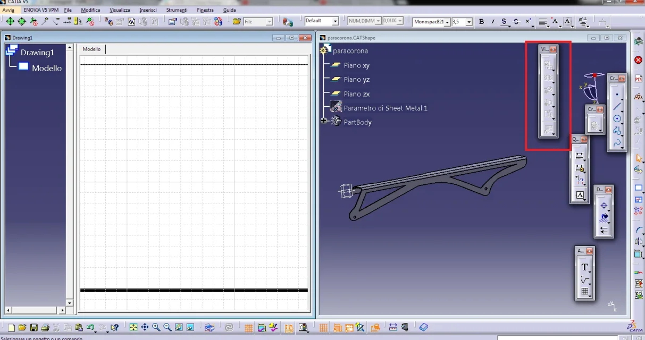Open the 3,5 font size dropdown

(x=469, y=22)
